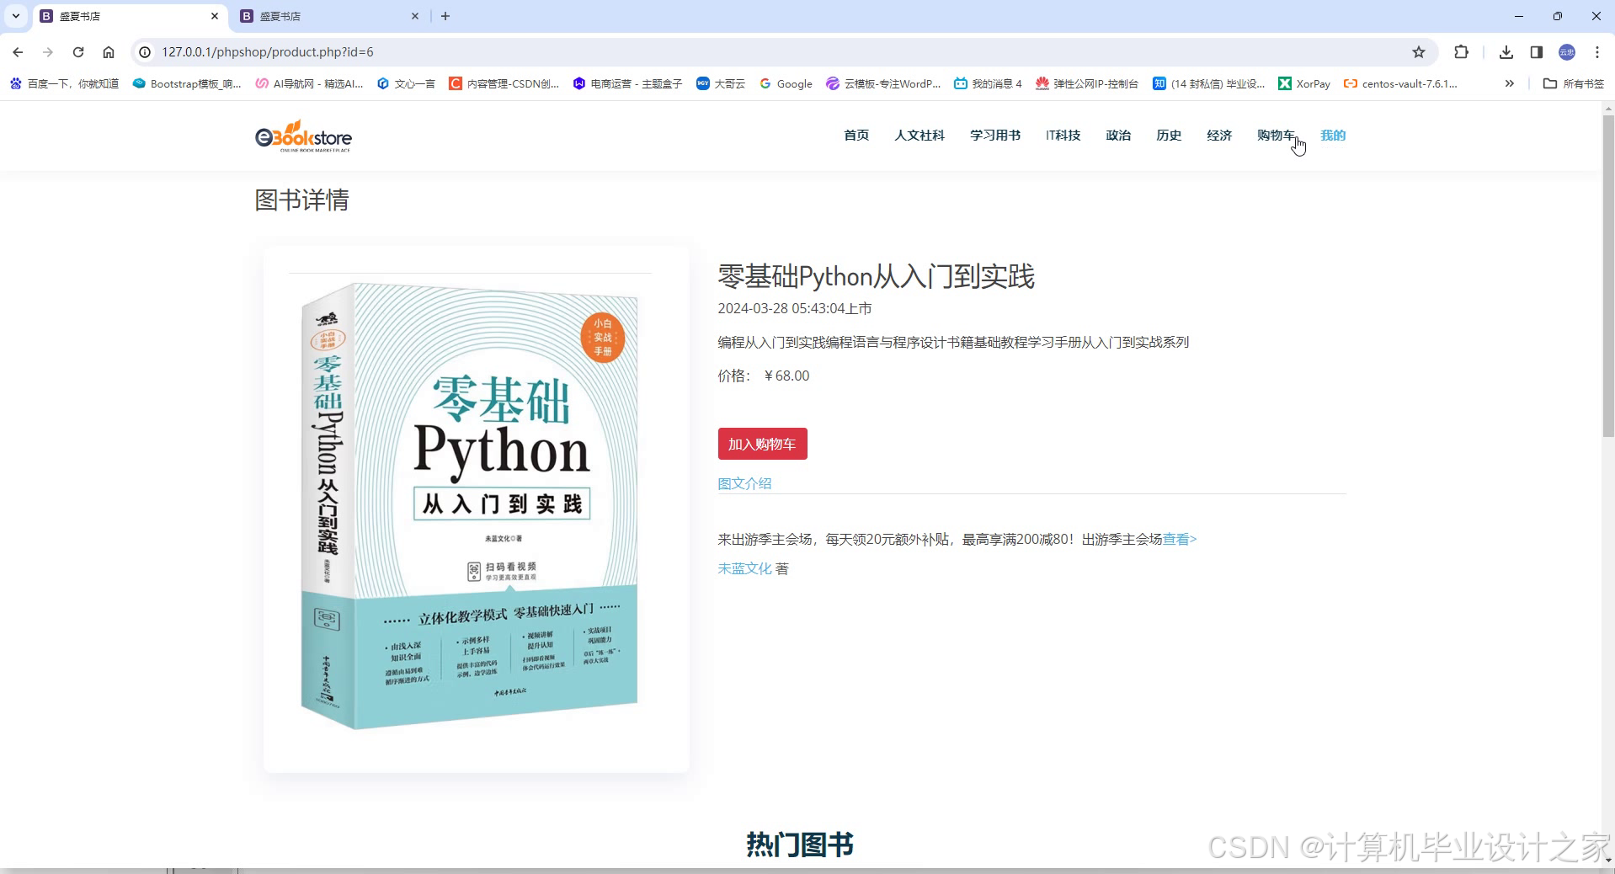Open the 我的 account link
The height and width of the screenshot is (874, 1615).
coord(1333,136)
